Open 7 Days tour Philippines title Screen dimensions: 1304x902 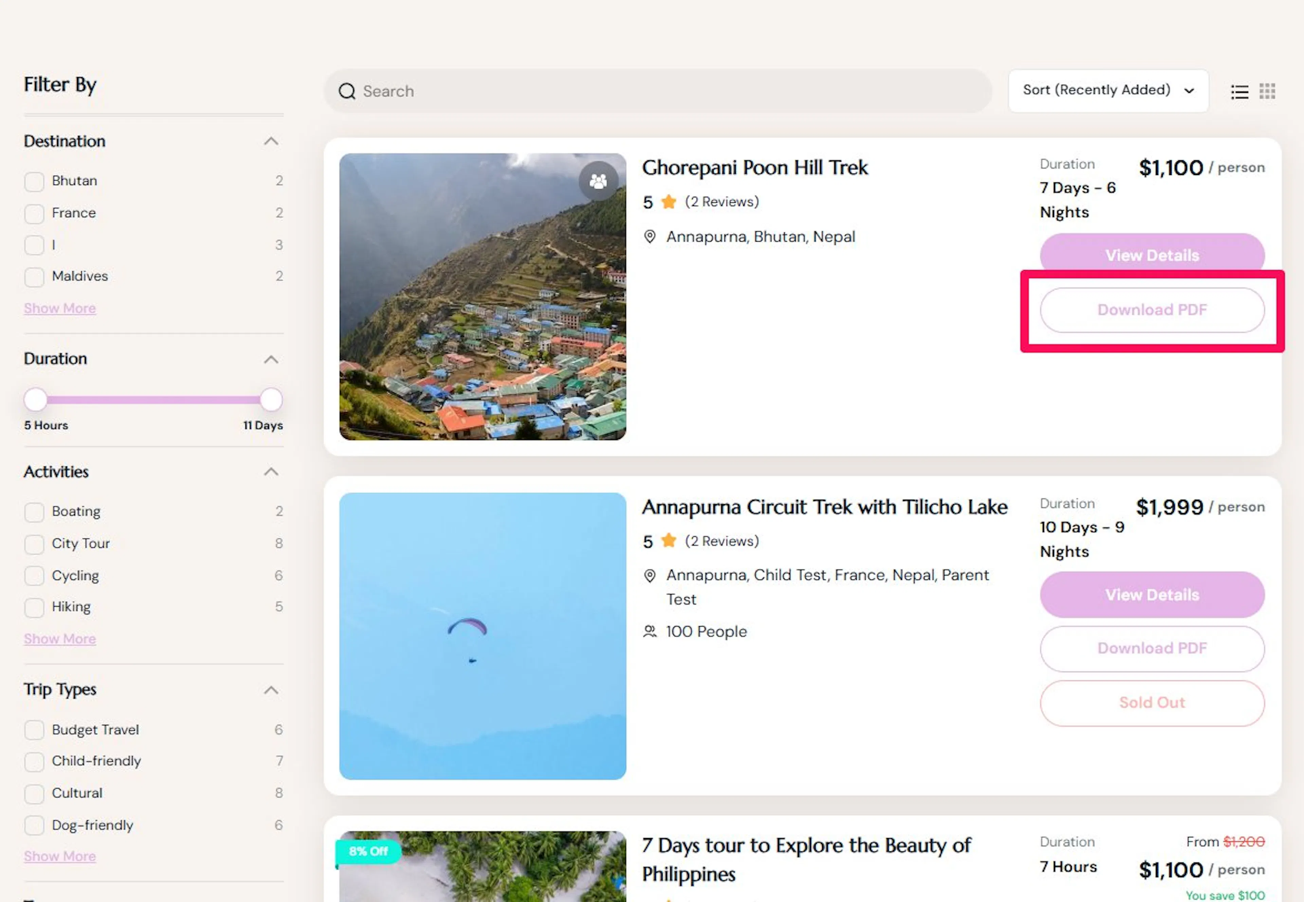point(807,860)
